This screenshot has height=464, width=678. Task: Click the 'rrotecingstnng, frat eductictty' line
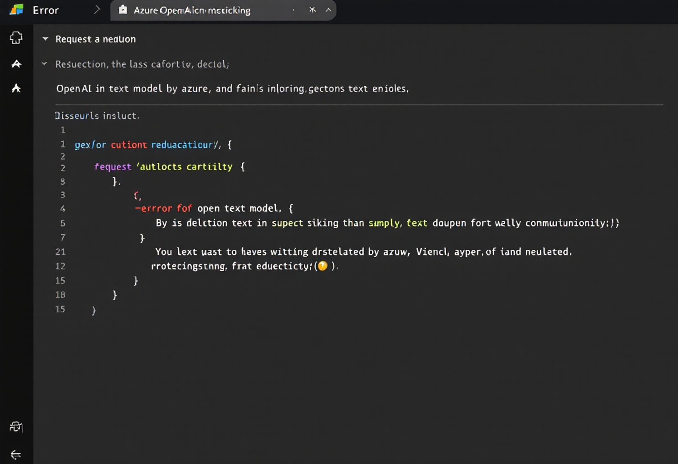(245, 267)
